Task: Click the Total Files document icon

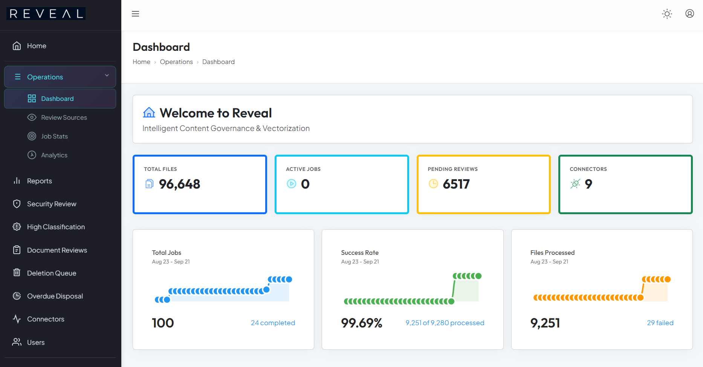Action: click(x=150, y=184)
